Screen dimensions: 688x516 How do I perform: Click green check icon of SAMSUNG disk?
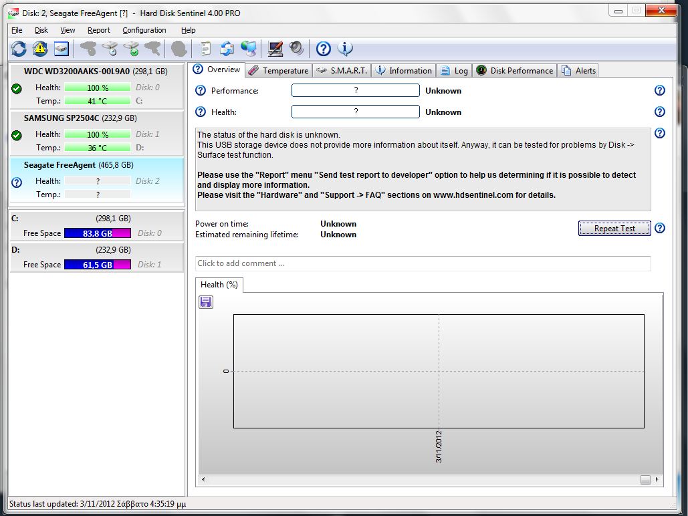17,135
